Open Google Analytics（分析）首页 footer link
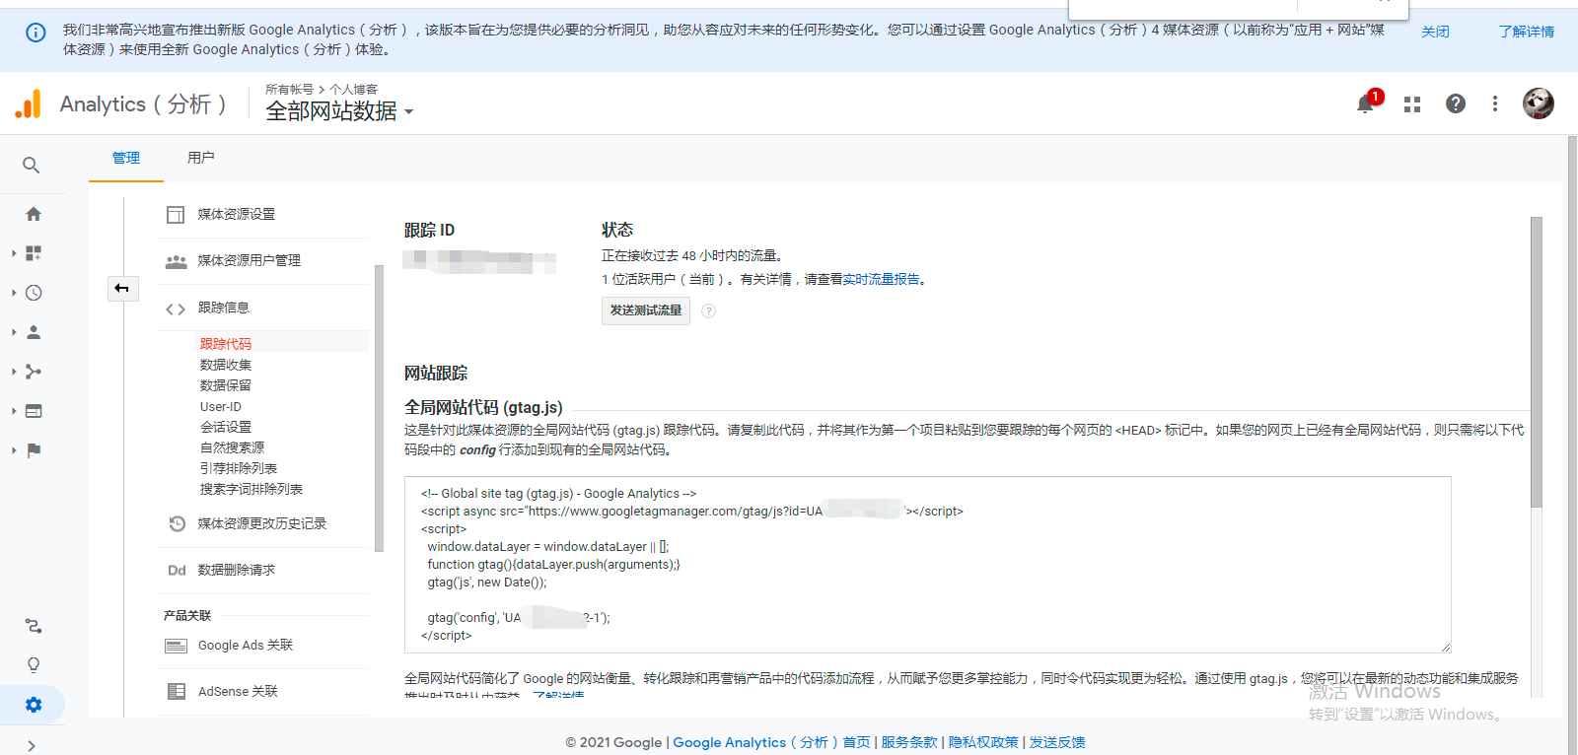 [x=771, y=743]
